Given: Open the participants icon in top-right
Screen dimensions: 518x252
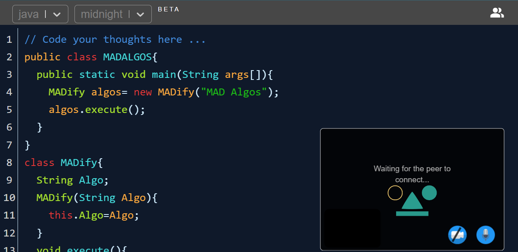Looking at the screenshot, I should (x=497, y=13).
